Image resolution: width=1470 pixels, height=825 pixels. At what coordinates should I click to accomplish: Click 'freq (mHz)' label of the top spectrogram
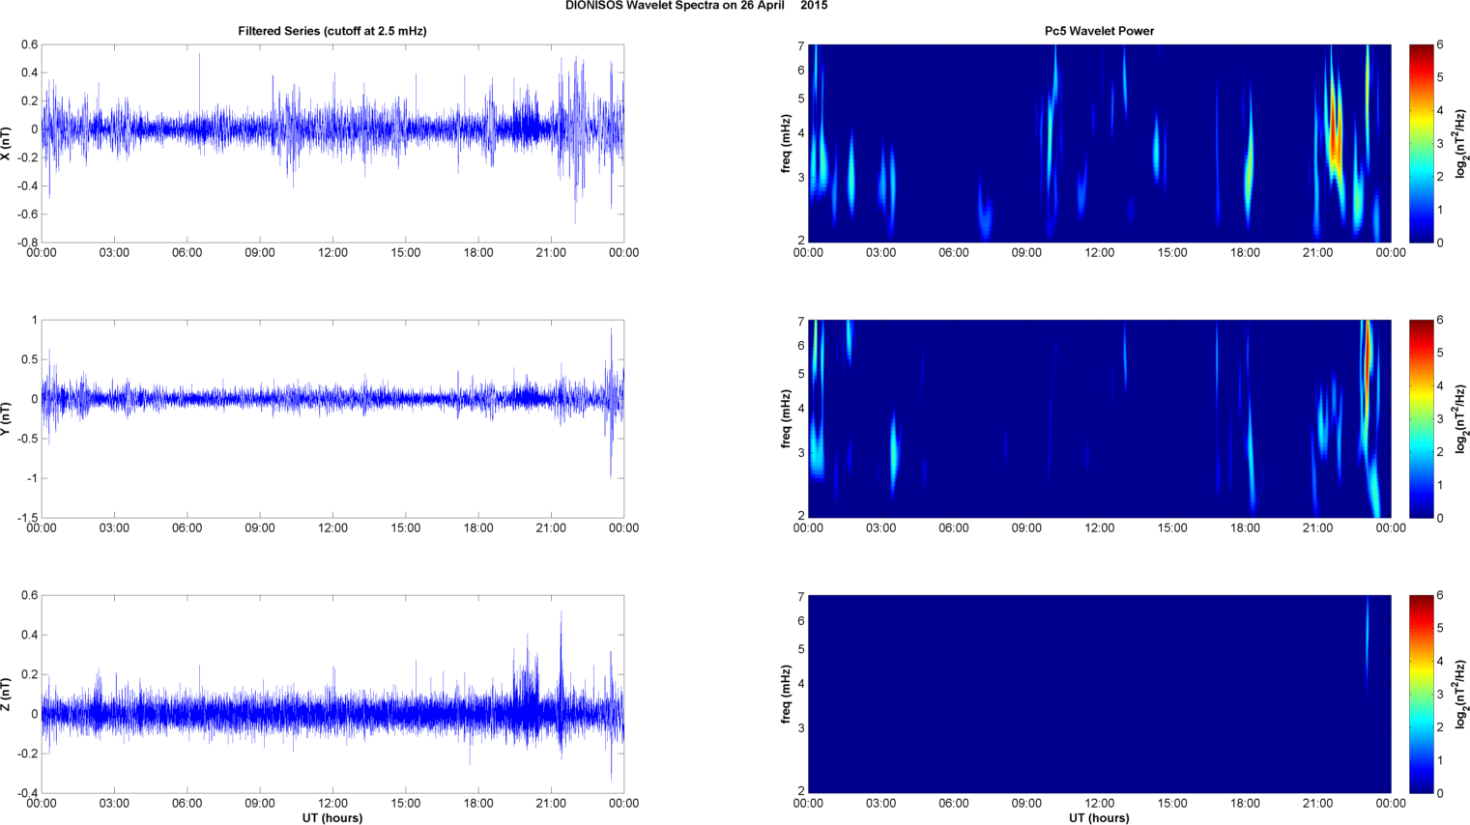787,143
